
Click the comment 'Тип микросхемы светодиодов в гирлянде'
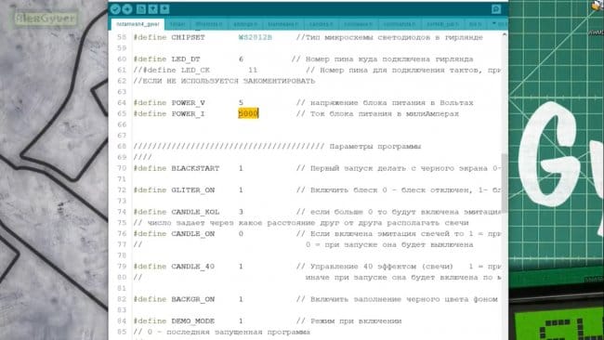pos(389,37)
